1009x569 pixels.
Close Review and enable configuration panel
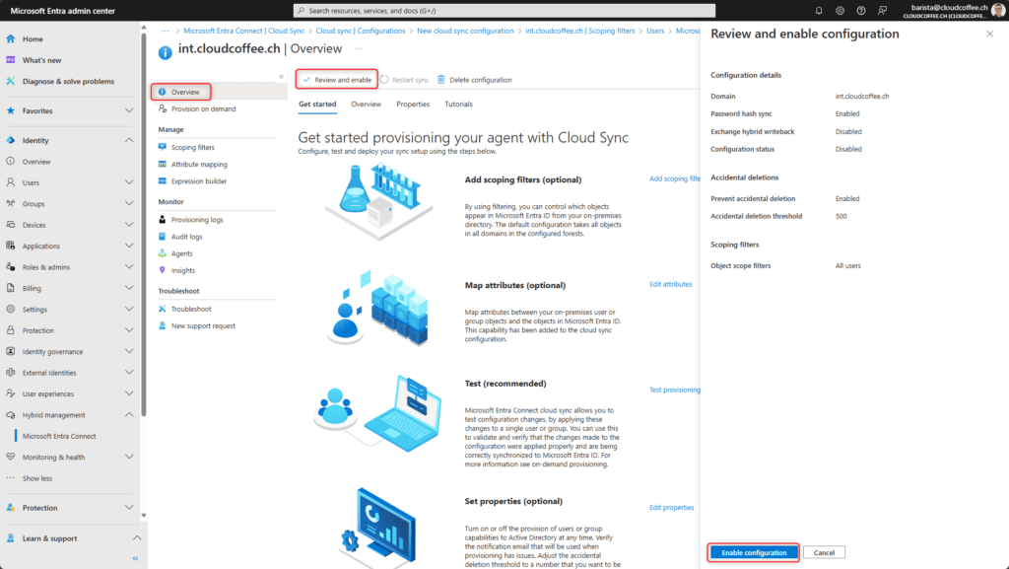coord(989,34)
